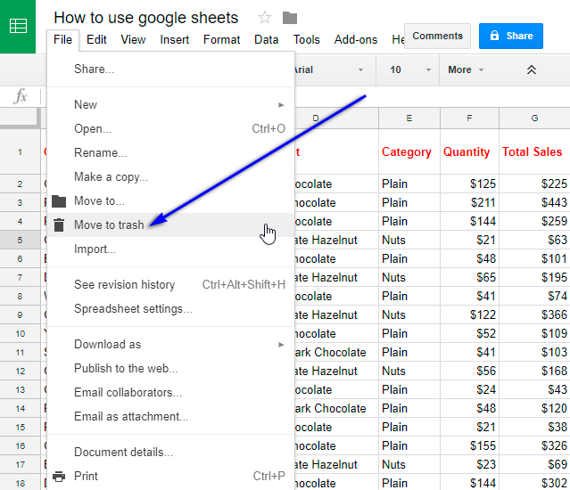Open the View menu
Screen dimensions: 570x490
[x=133, y=39]
